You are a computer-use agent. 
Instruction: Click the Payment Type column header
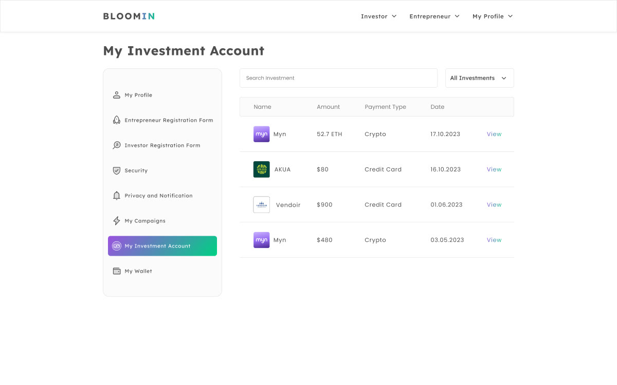[385, 107]
